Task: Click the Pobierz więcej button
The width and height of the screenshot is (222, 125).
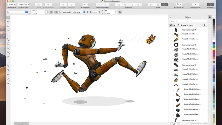Action: (195, 4)
